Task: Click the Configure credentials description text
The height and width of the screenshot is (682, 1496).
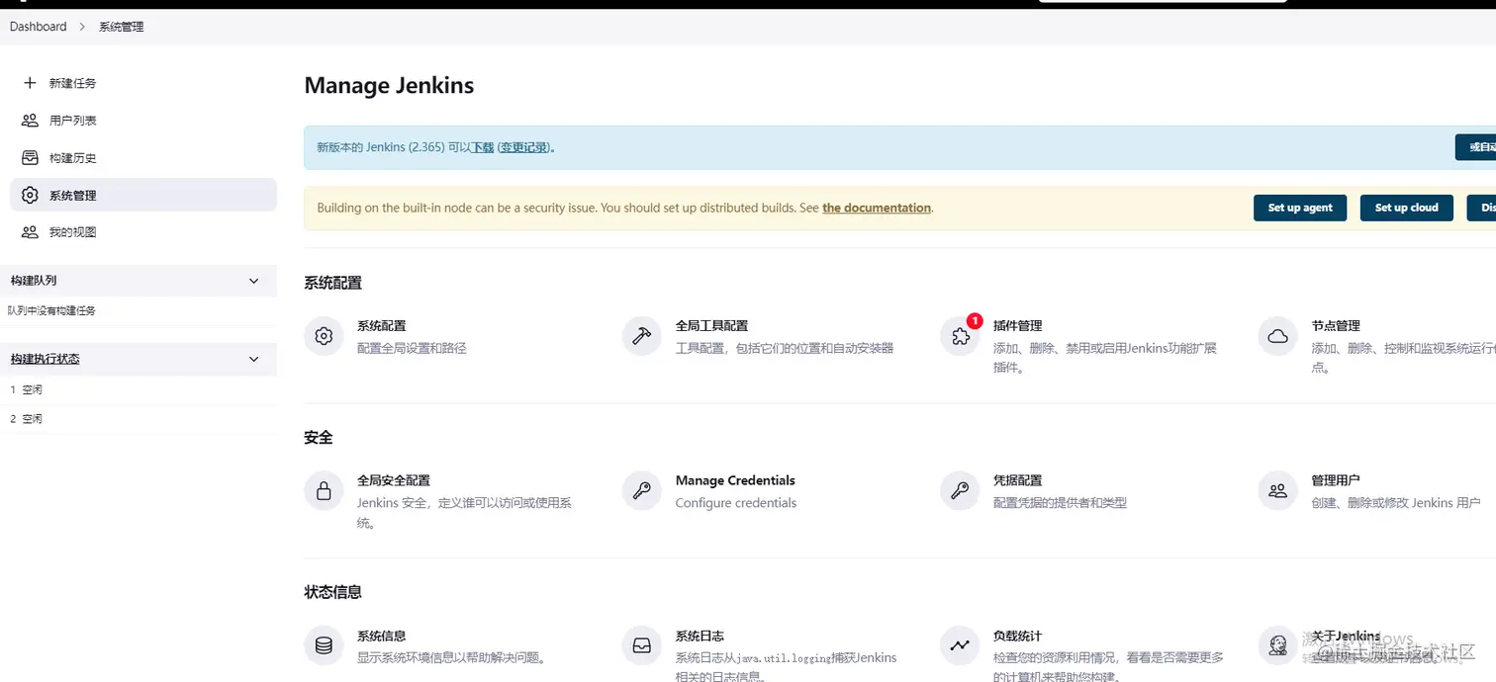Action: 736,503
